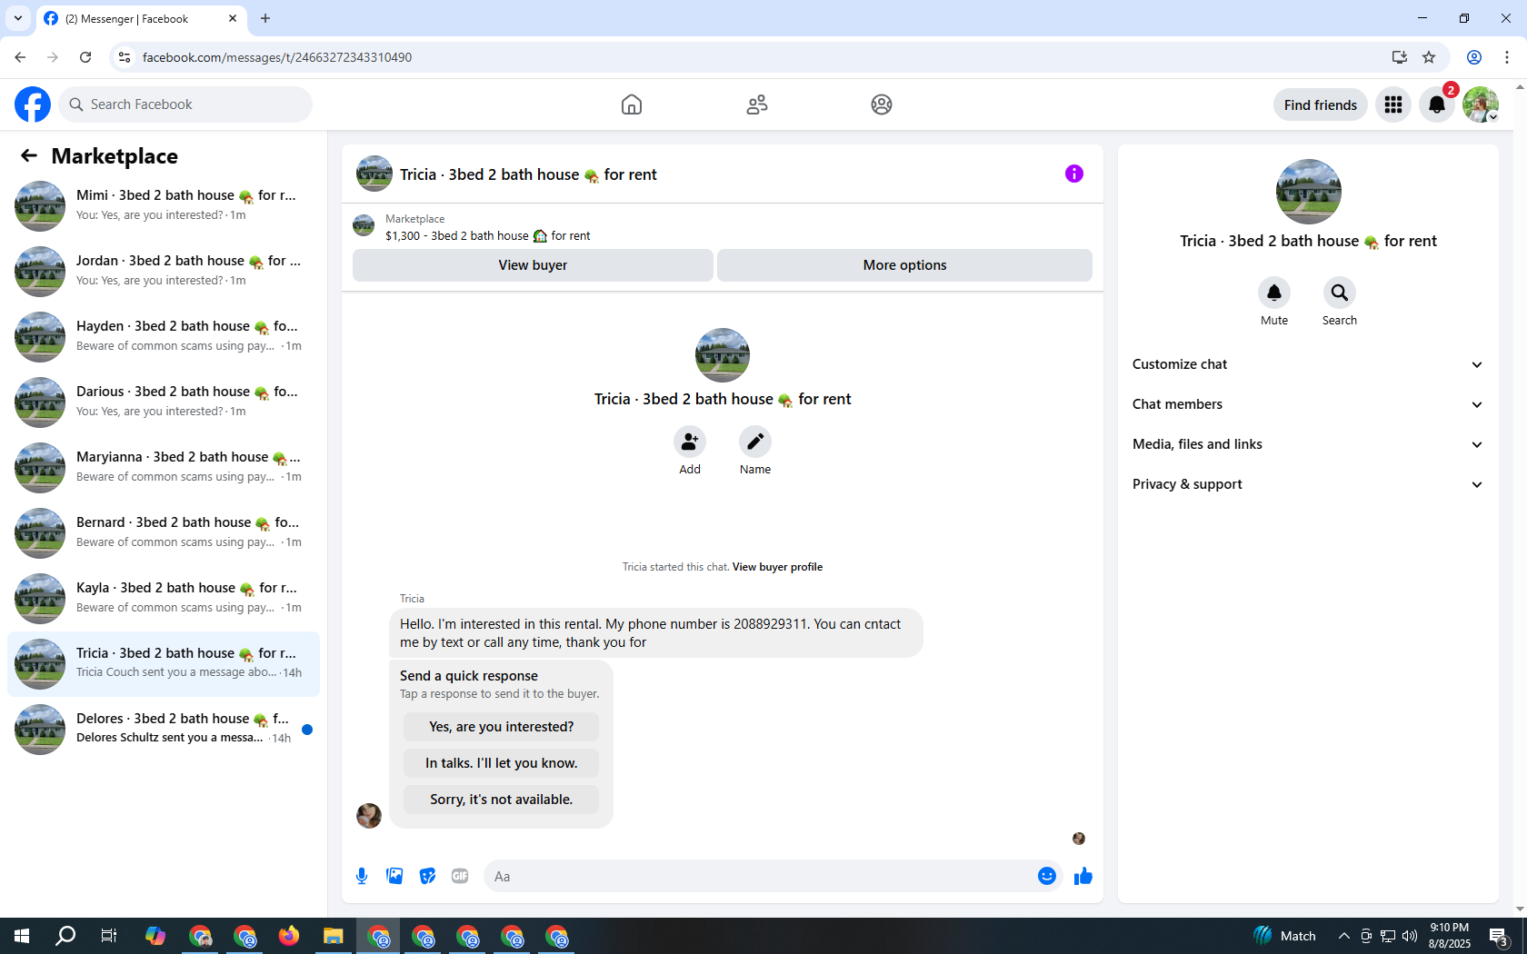Open the Friends icon in top navigation
This screenshot has width=1527, height=954.
(757, 104)
